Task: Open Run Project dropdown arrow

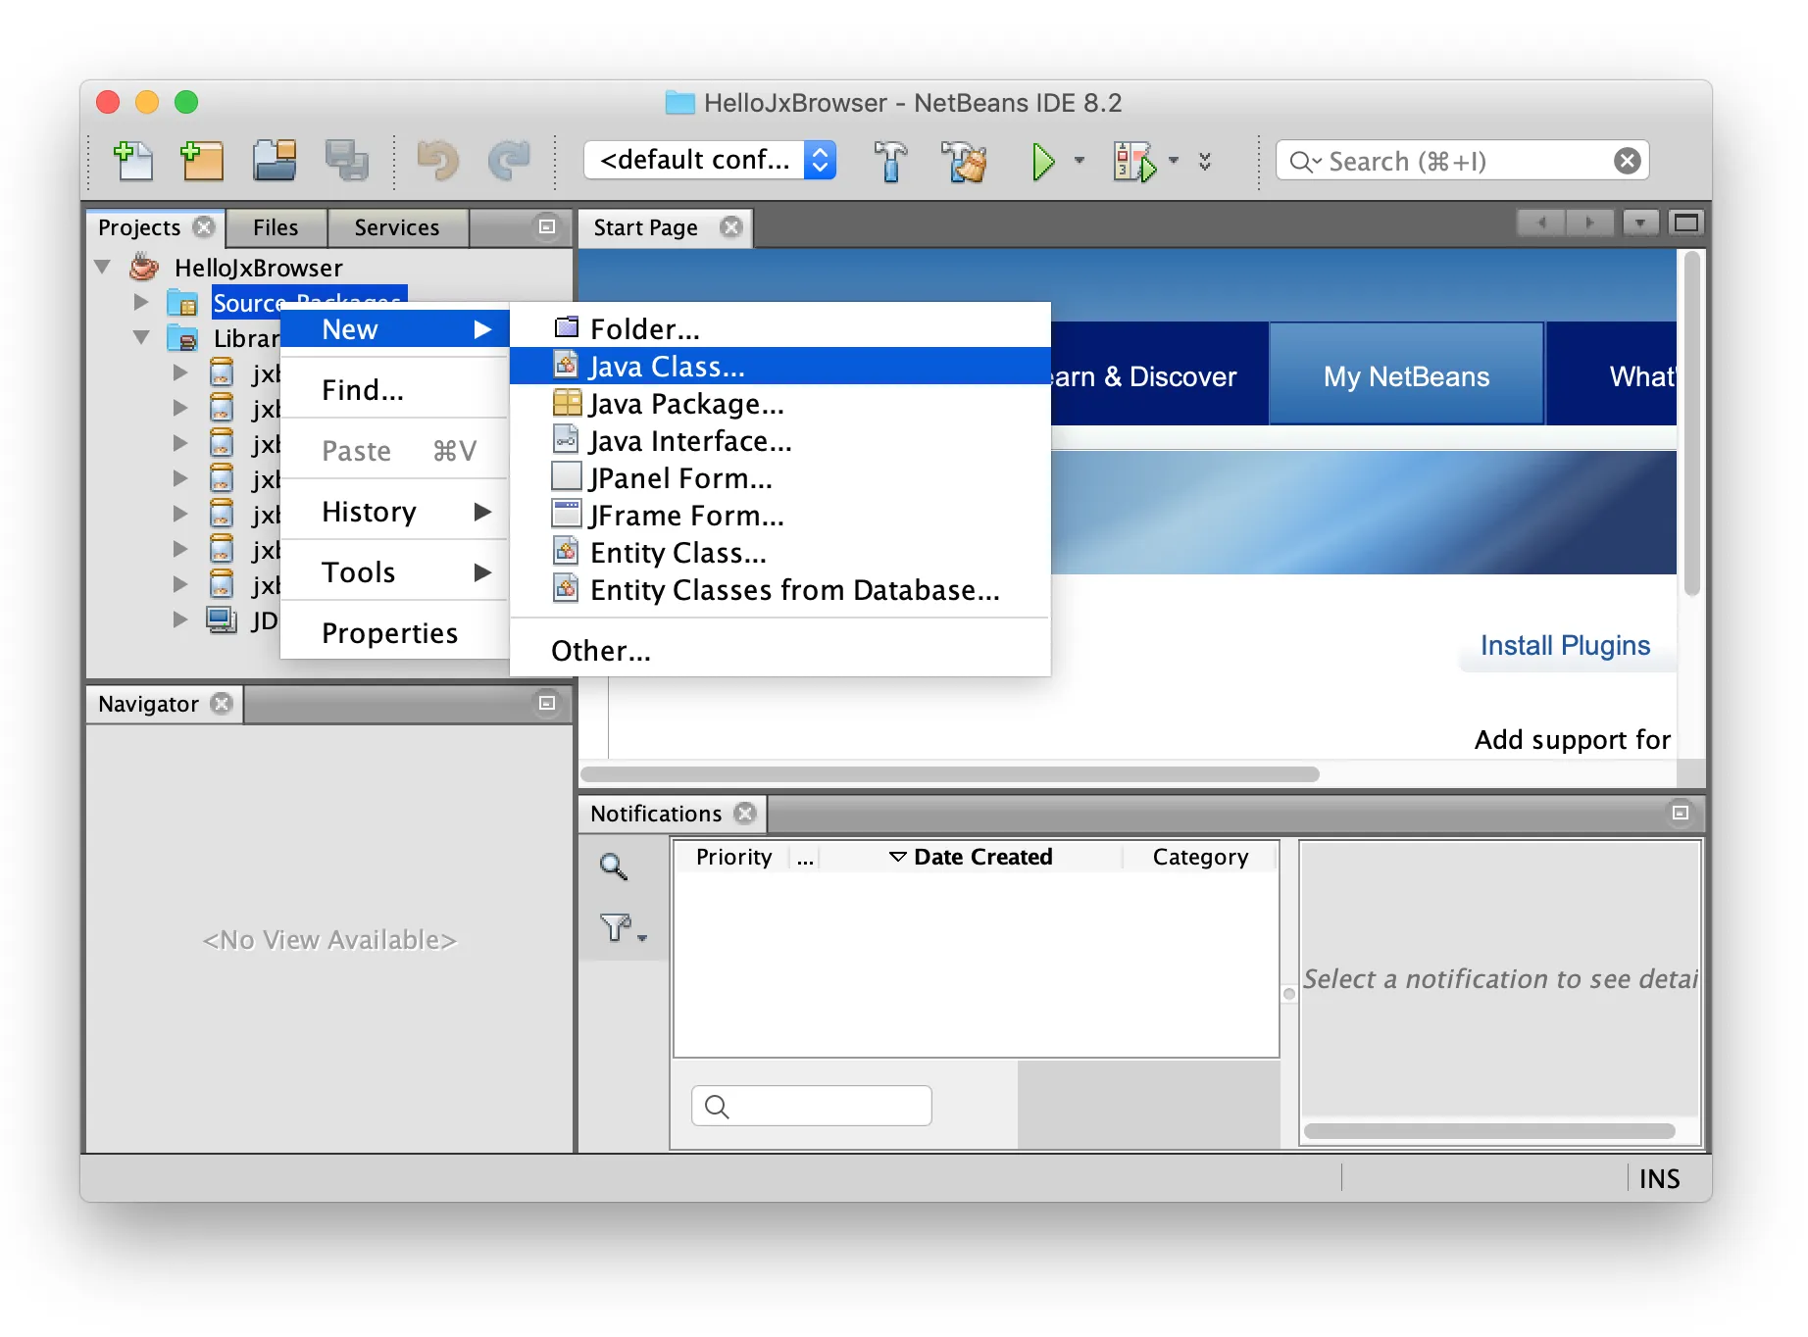Action: (1080, 161)
